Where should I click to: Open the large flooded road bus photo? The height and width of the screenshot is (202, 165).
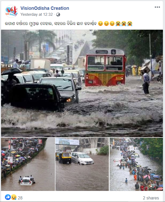tap(82, 83)
